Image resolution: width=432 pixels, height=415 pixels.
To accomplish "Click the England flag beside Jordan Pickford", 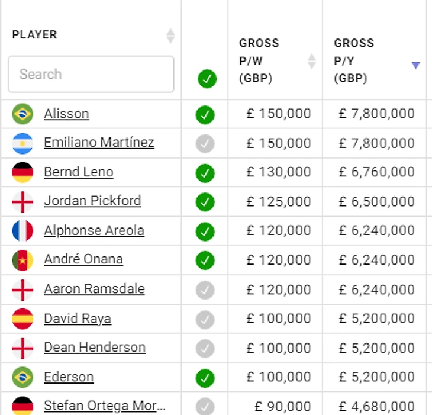I will [x=22, y=202].
